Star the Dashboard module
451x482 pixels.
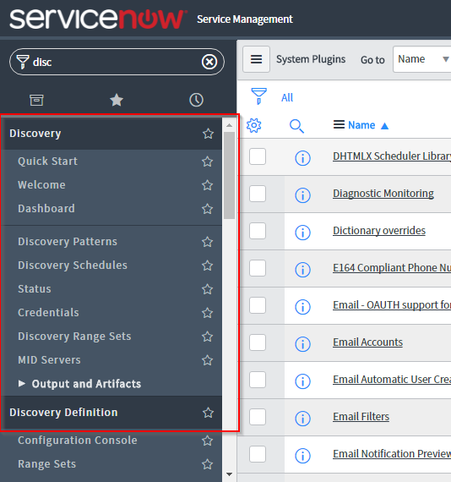point(207,209)
